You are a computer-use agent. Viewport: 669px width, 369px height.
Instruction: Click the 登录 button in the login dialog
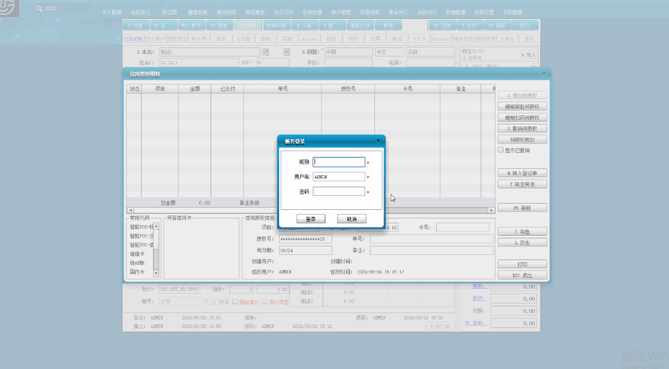click(x=311, y=219)
